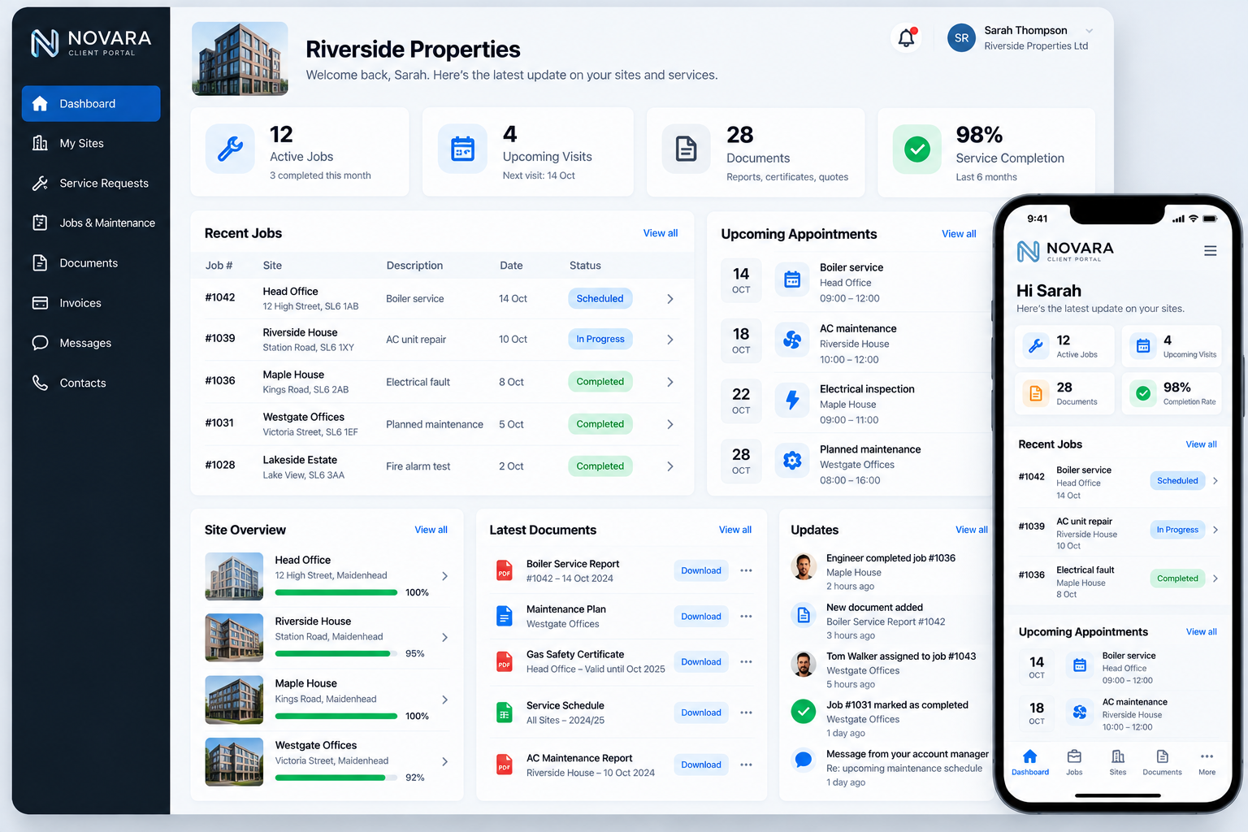Open Messages in the sidebar
This screenshot has height=832, width=1248.
90,343
